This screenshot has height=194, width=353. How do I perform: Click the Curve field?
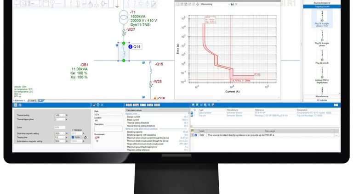60,127
